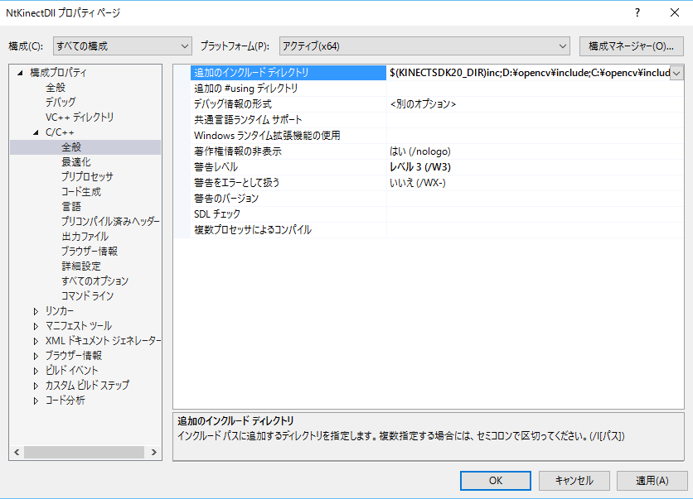Open the プラットフォーム platform dropdown
693x499 pixels.
pyautogui.click(x=424, y=46)
